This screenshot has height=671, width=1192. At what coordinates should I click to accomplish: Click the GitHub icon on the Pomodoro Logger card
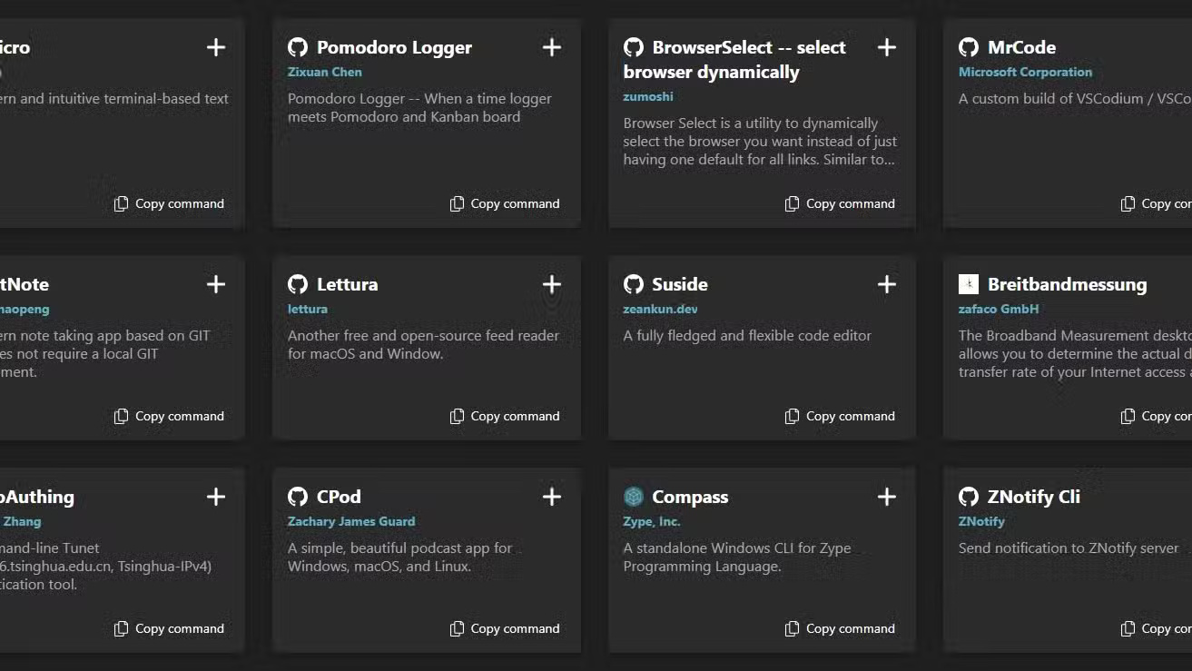click(298, 46)
